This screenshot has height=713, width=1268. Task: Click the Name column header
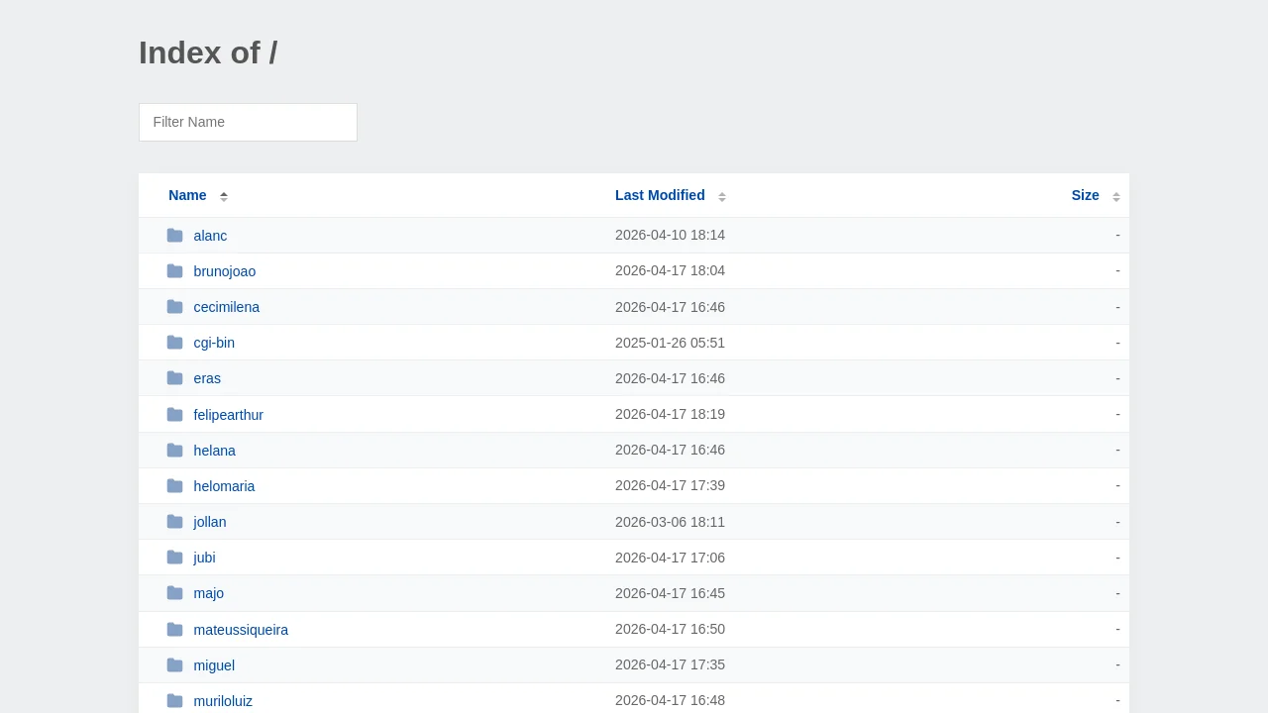[187, 195]
